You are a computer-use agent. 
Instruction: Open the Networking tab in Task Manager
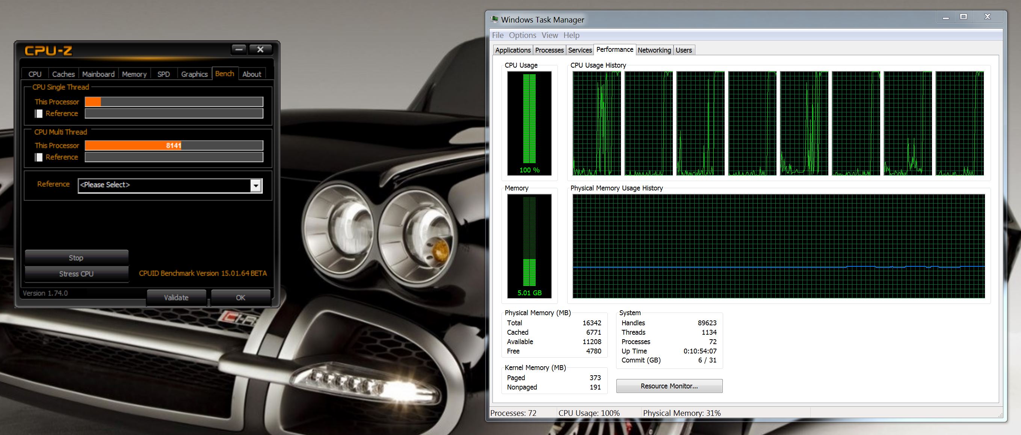pos(654,50)
